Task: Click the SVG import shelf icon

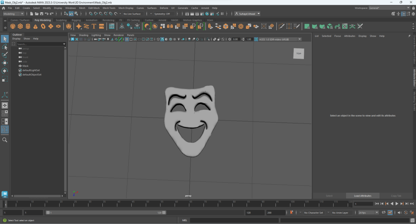Action: pos(101,26)
